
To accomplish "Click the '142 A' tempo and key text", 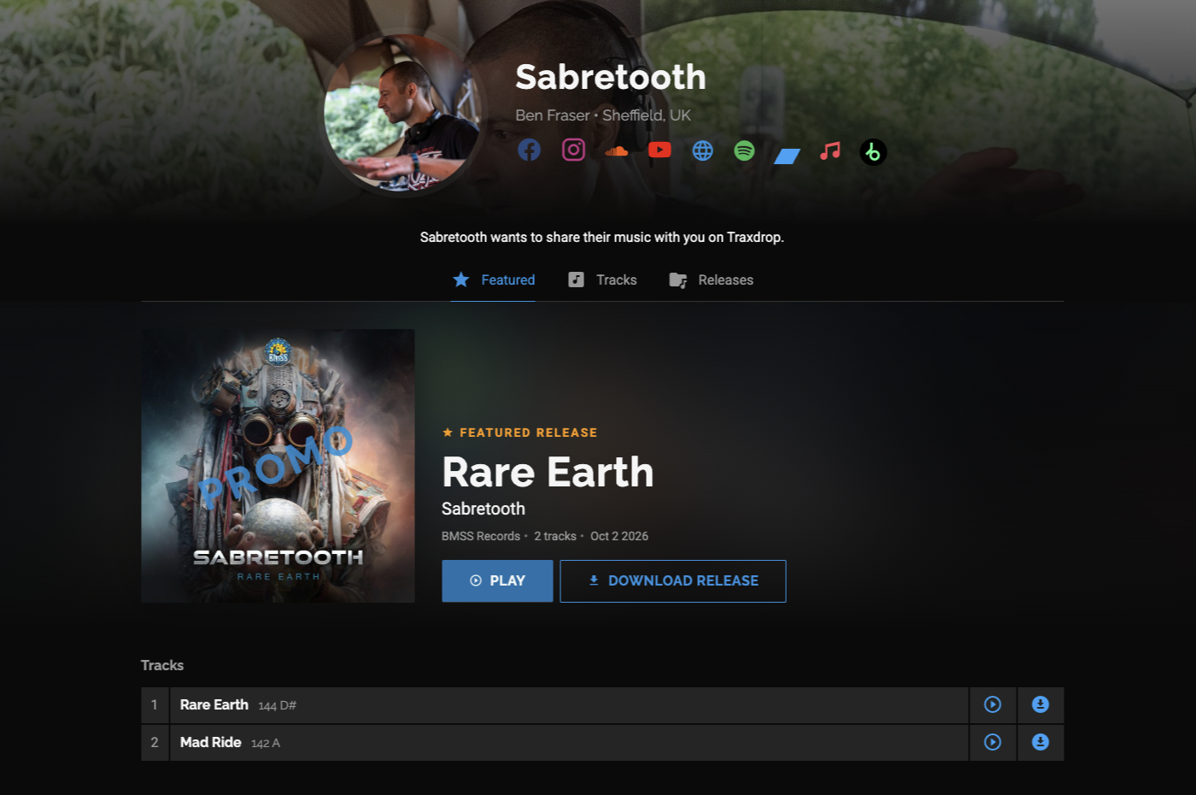I will point(266,744).
